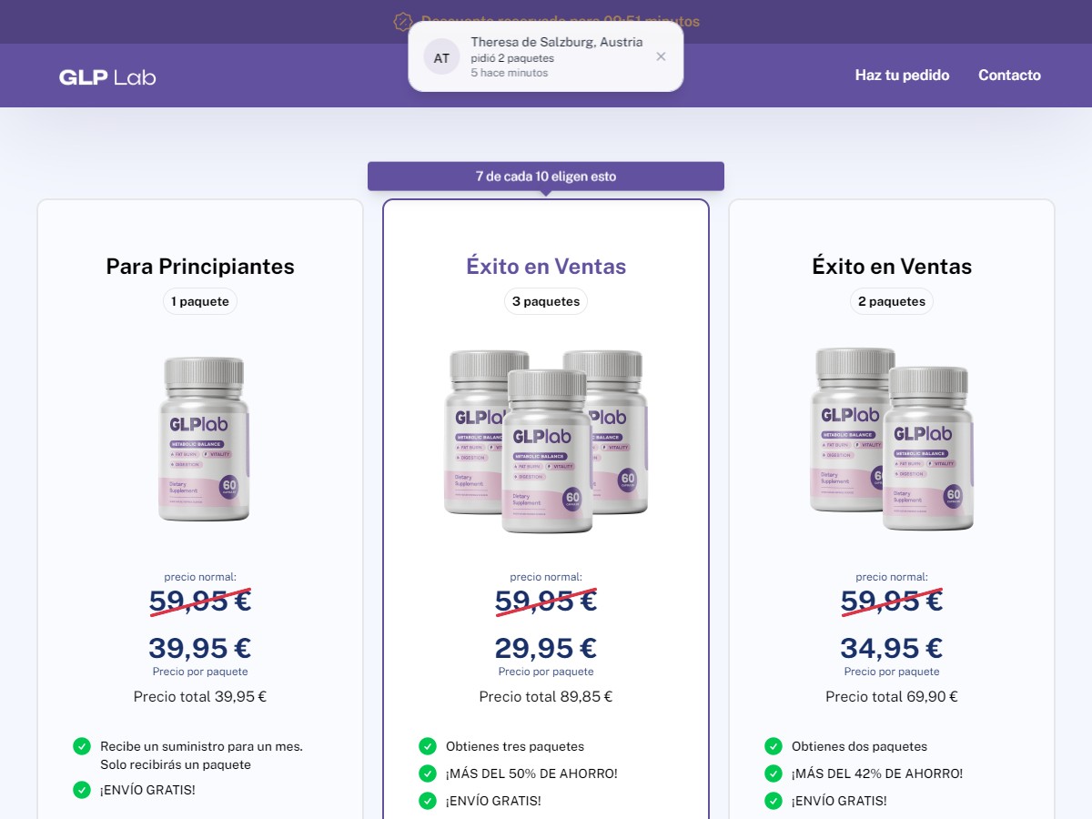Open the Contacto menu link

(1009, 76)
